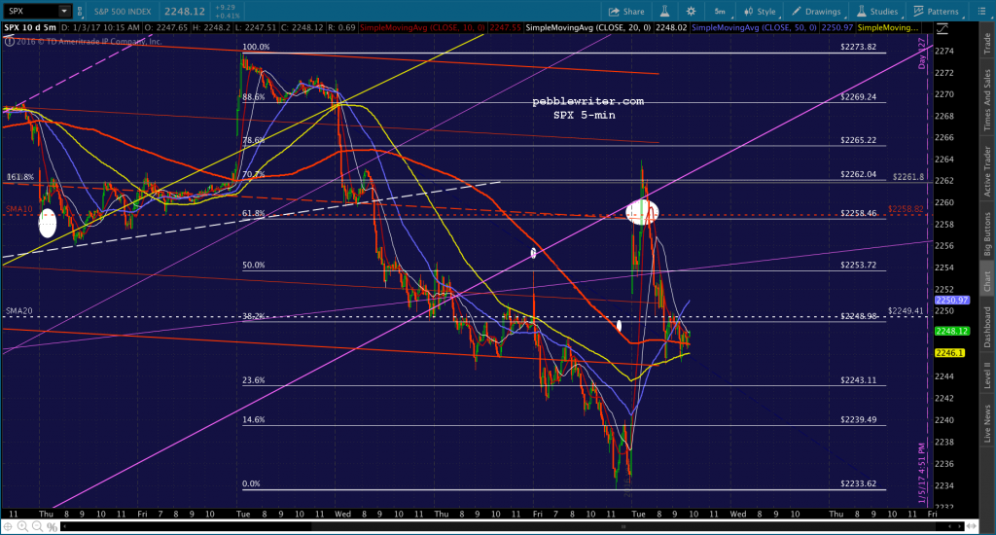Click the symbol link icon beside SPX
Viewport: 996px width, 535px height.
click(80, 11)
